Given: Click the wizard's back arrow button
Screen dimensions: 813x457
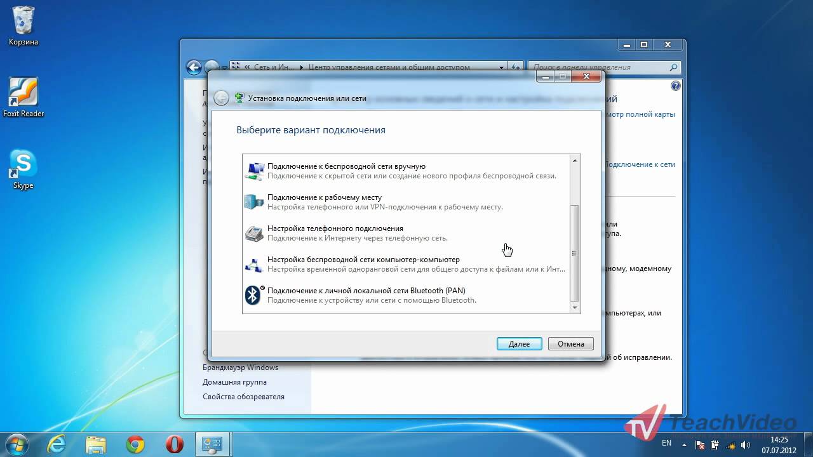Looking at the screenshot, I should 221,98.
